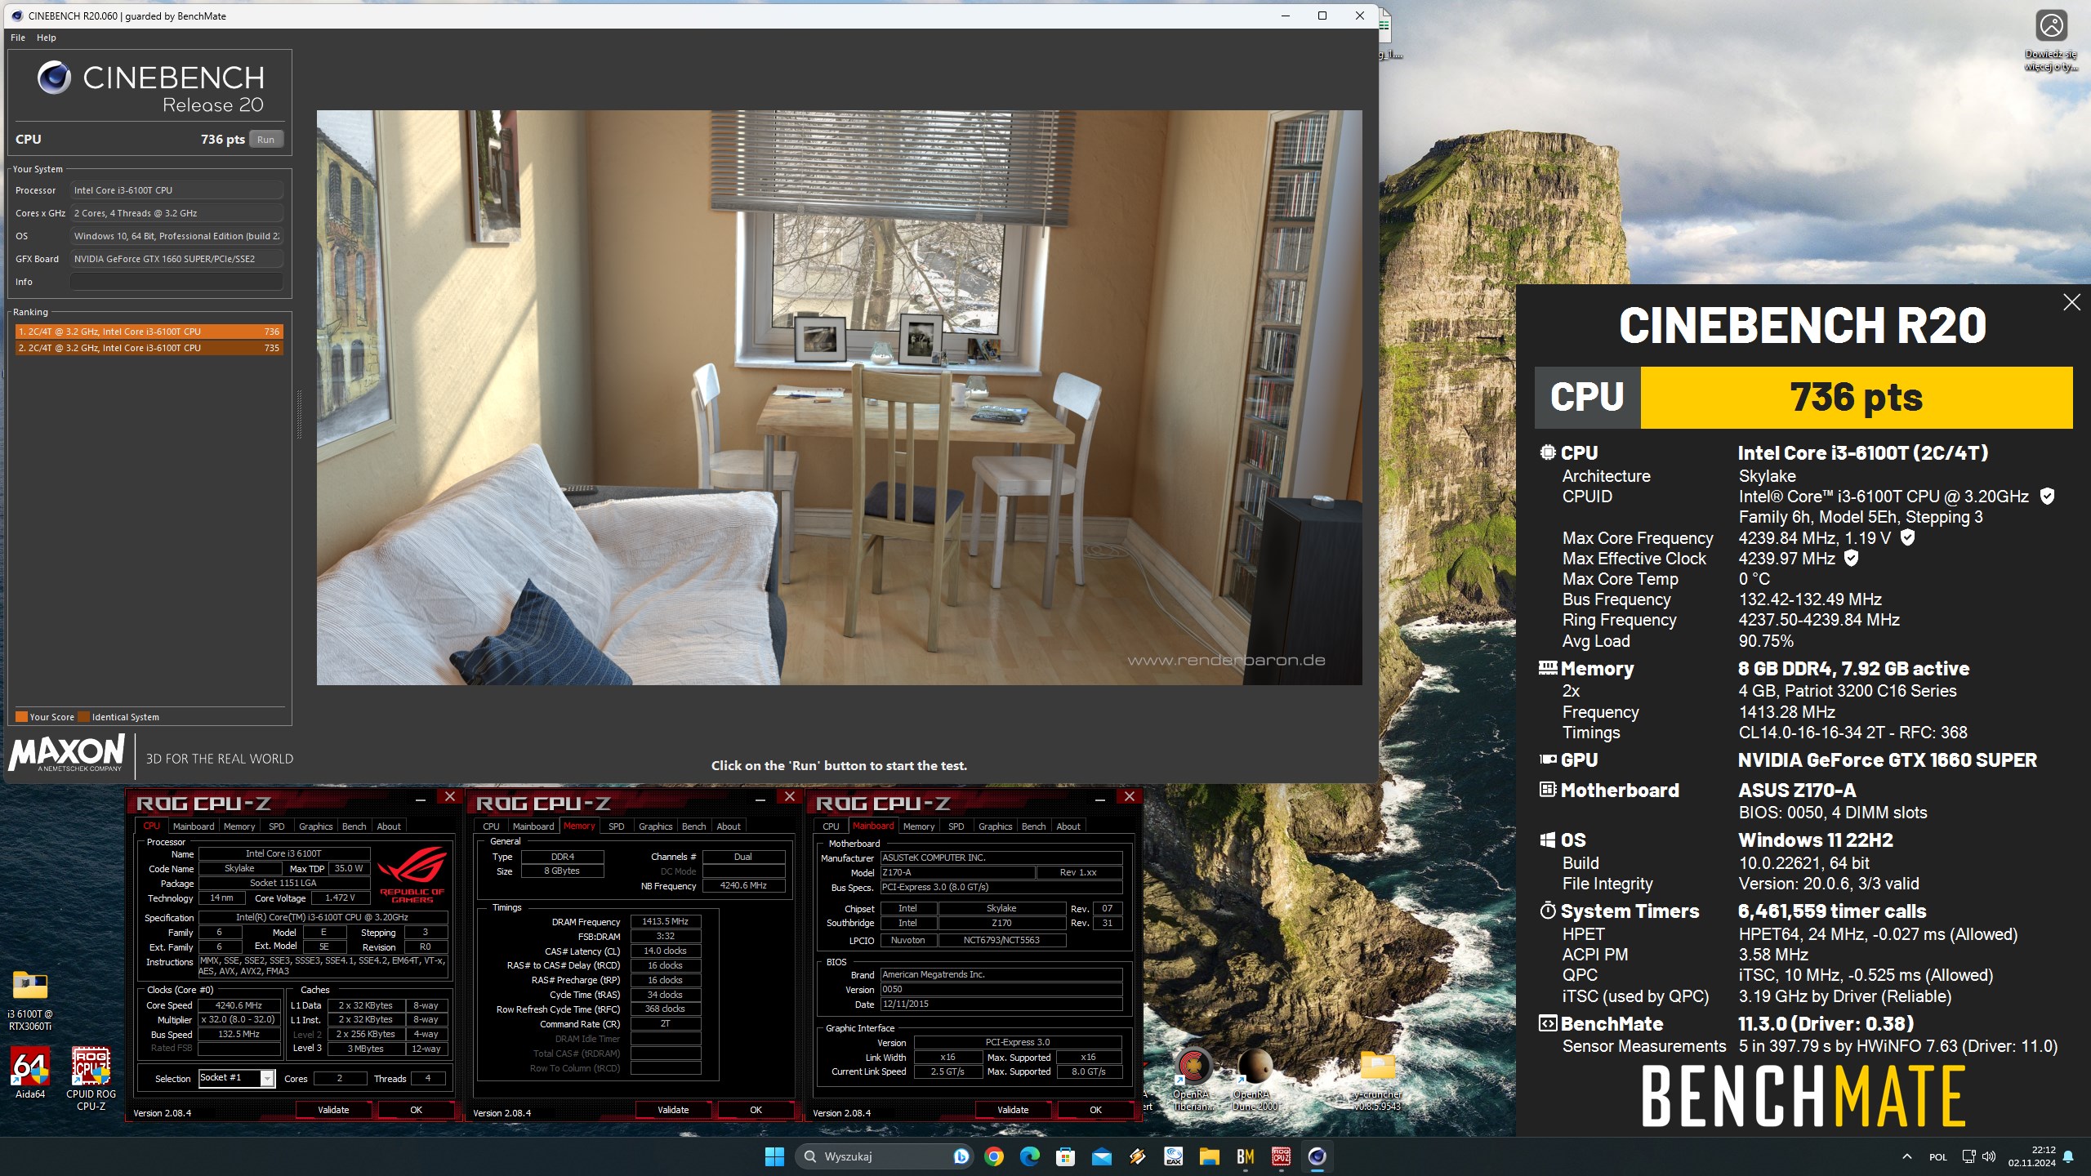Click OK in the CPU-Z window showing CPU
Image resolution: width=2091 pixels, height=1176 pixels.
click(417, 1110)
